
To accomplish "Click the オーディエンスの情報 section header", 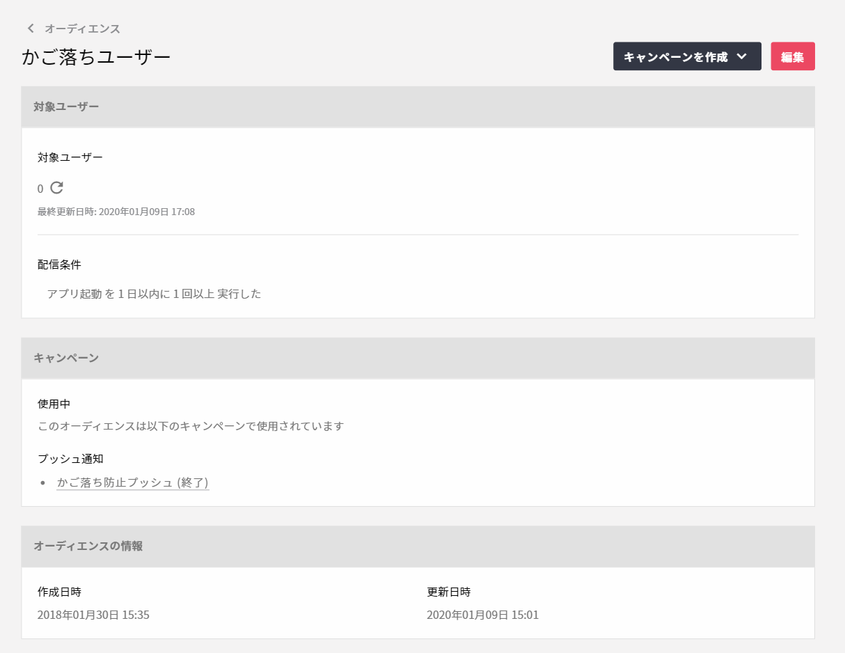I will pos(418,546).
